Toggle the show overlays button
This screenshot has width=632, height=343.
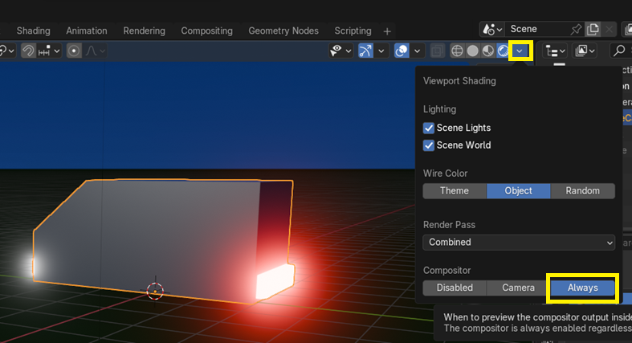tap(402, 51)
